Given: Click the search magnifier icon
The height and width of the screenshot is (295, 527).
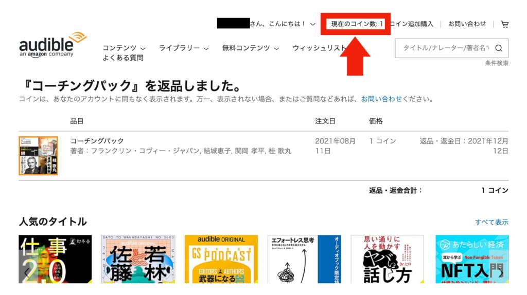Looking at the screenshot, I should (x=499, y=48).
